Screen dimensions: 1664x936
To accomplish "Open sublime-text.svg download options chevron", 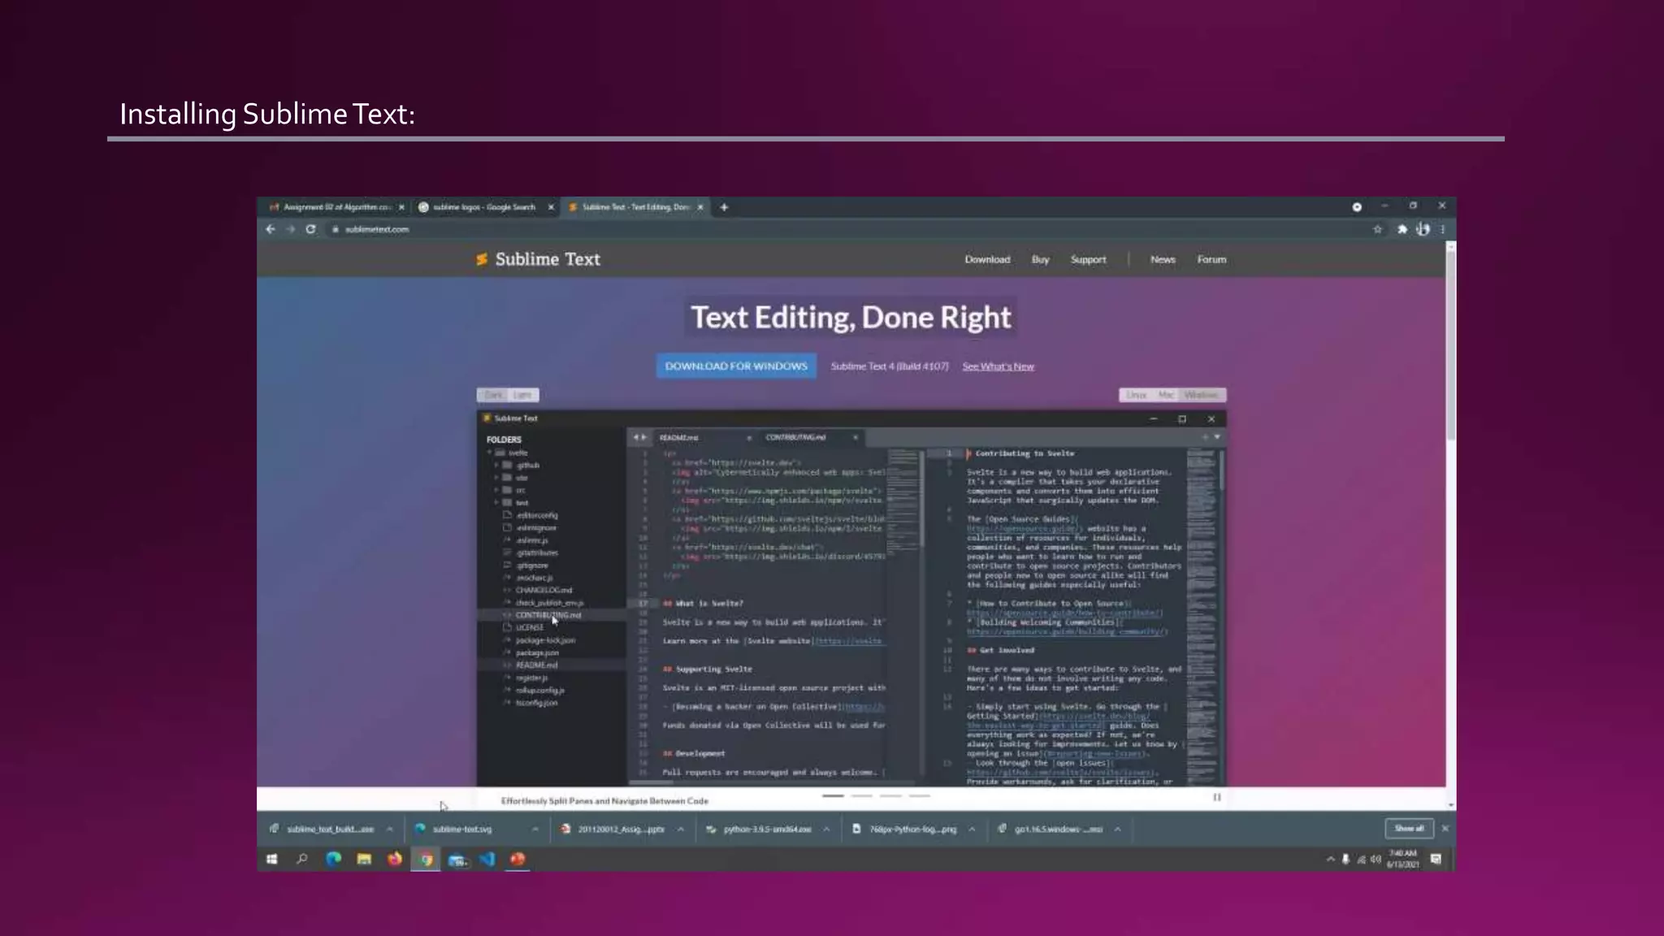I will pos(535,829).
